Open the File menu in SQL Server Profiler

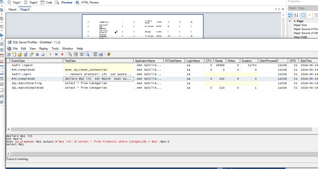15,49
